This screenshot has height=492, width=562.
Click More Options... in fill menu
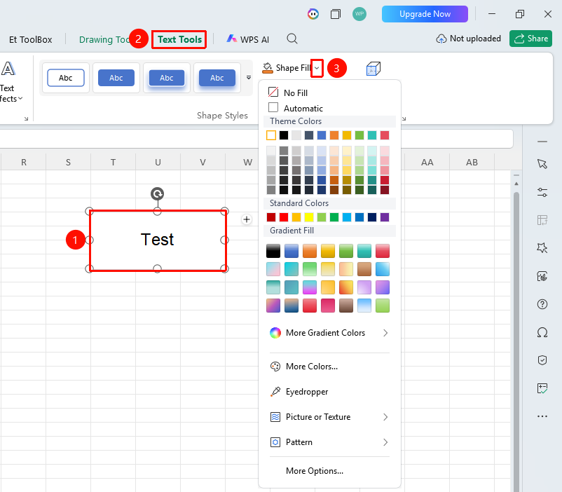(x=315, y=471)
